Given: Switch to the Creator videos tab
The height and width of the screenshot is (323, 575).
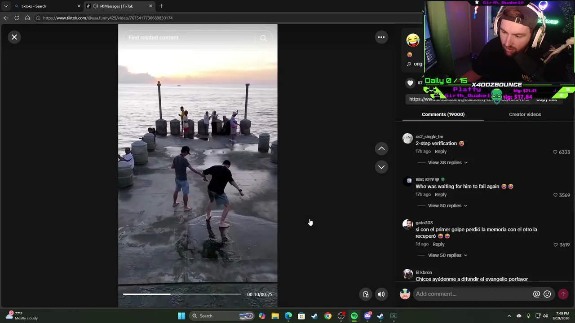Looking at the screenshot, I should 525,114.
